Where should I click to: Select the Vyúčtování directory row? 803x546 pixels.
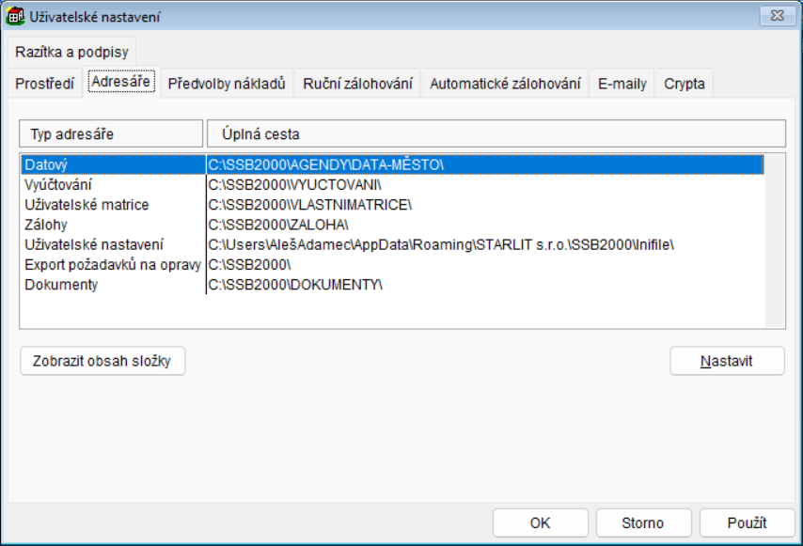pyautogui.click(x=113, y=184)
